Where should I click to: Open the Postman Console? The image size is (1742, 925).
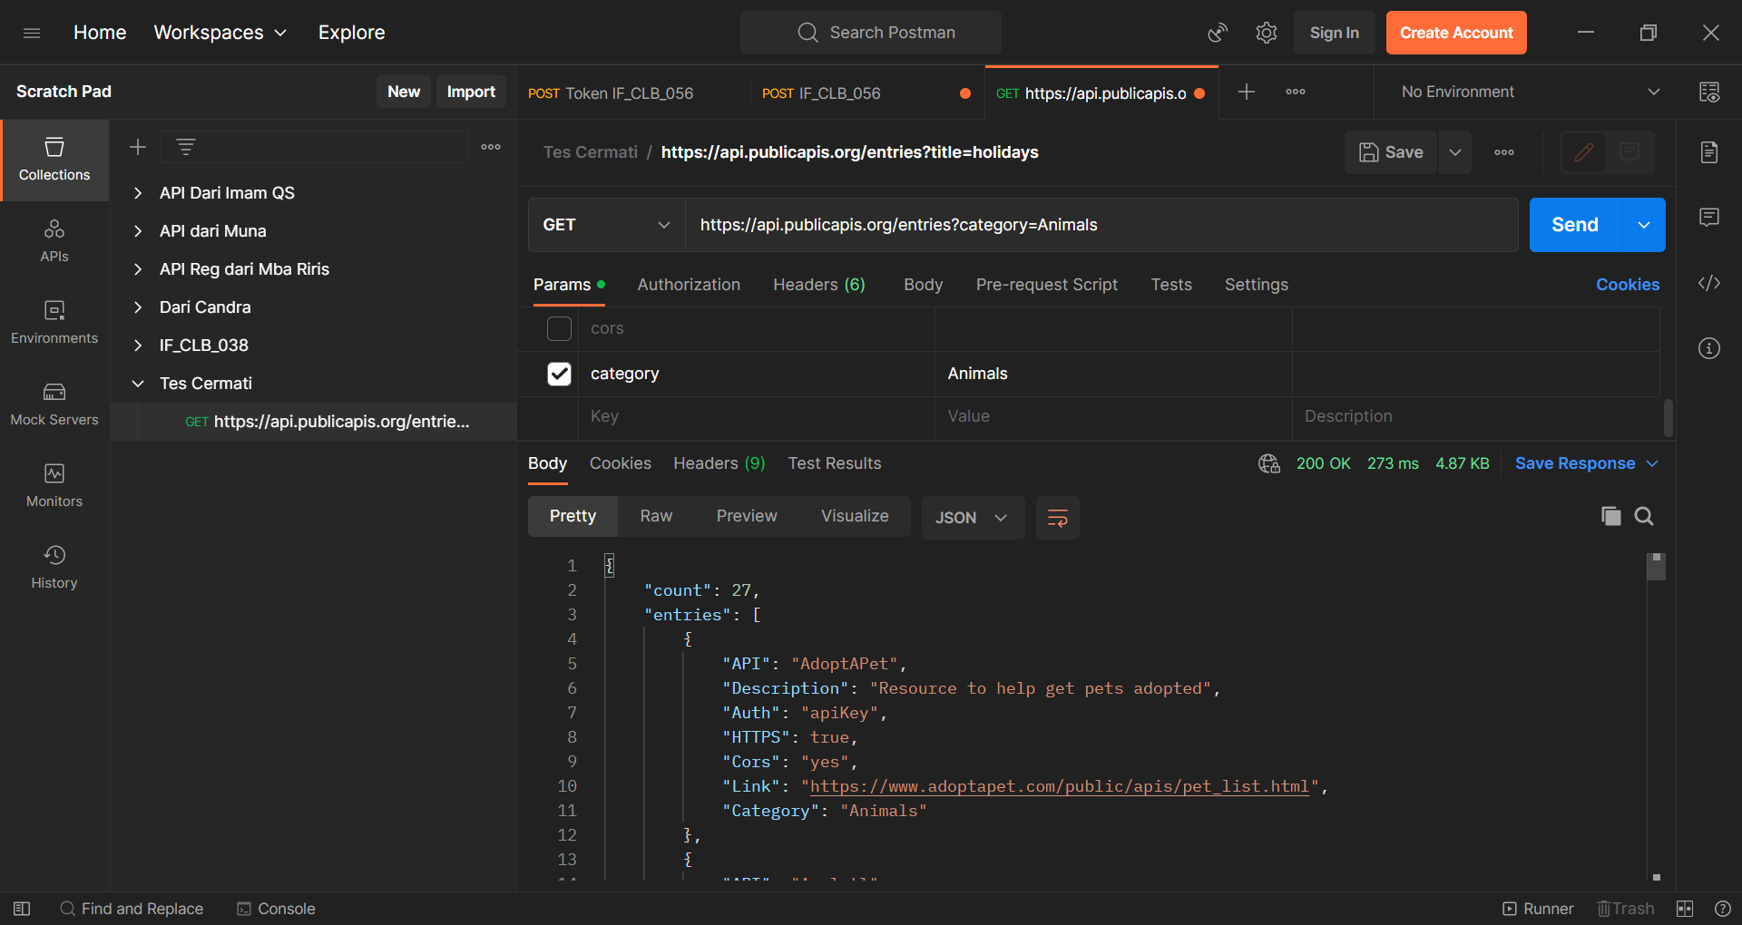click(x=276, y=908)
